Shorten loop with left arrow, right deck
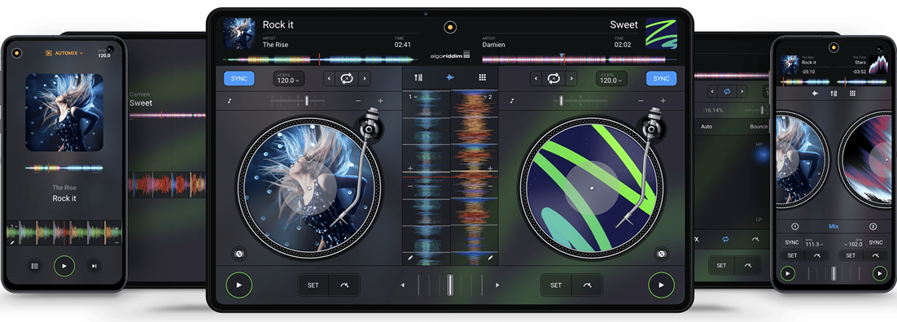The width and height of the screenshot is (897, 322). (x=536, y=78)
